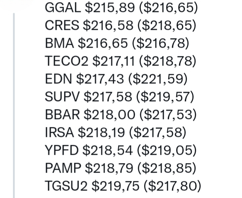Select the SUPV ticker label
Viewport: 242px width, 198px height.
click(62, 97)
